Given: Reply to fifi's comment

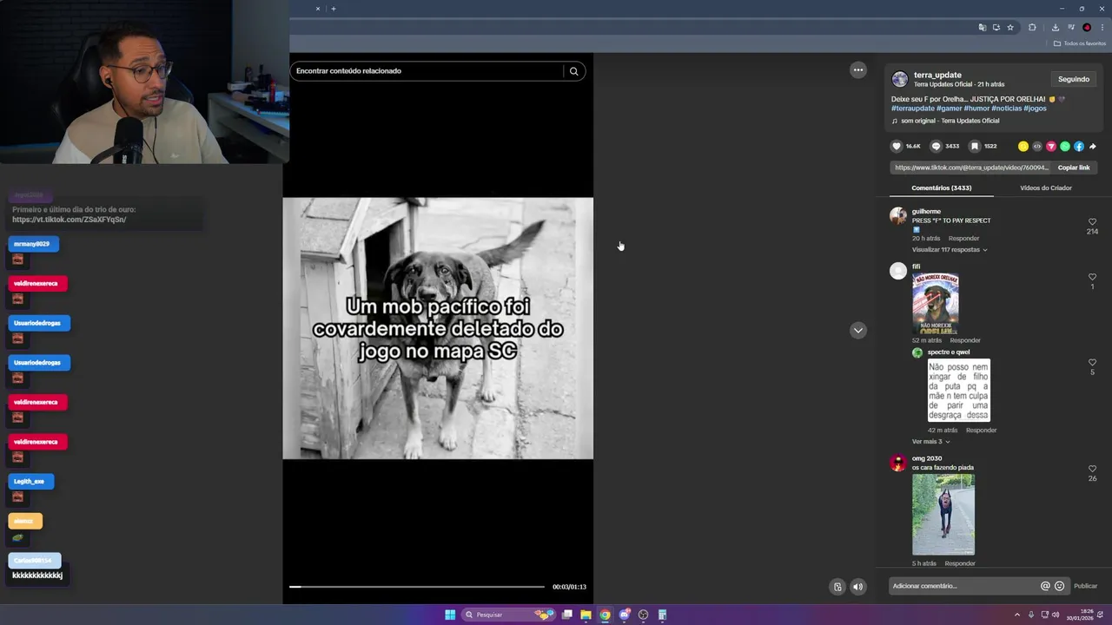Looking at the screenshot, I should pos(965,340).
